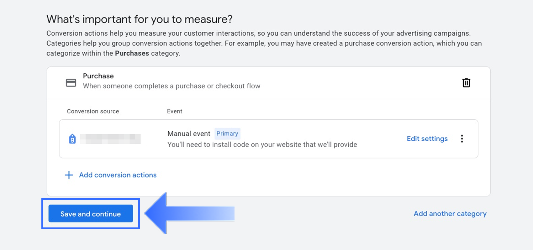The width and height of the screenshot is (533, 250).
Task: Click the bold Purchases word in description
Action: coord(132,53)
